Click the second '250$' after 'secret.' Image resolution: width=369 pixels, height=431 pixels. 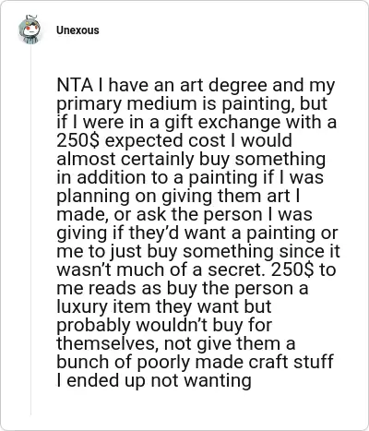(x=292, y=269)
